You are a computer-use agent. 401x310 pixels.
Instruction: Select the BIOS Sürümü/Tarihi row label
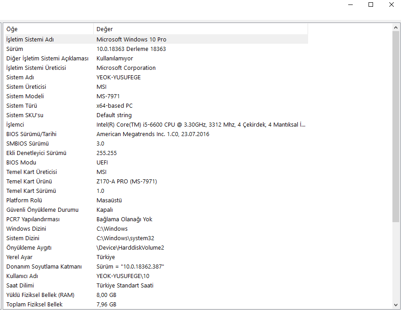click(31, 134)
